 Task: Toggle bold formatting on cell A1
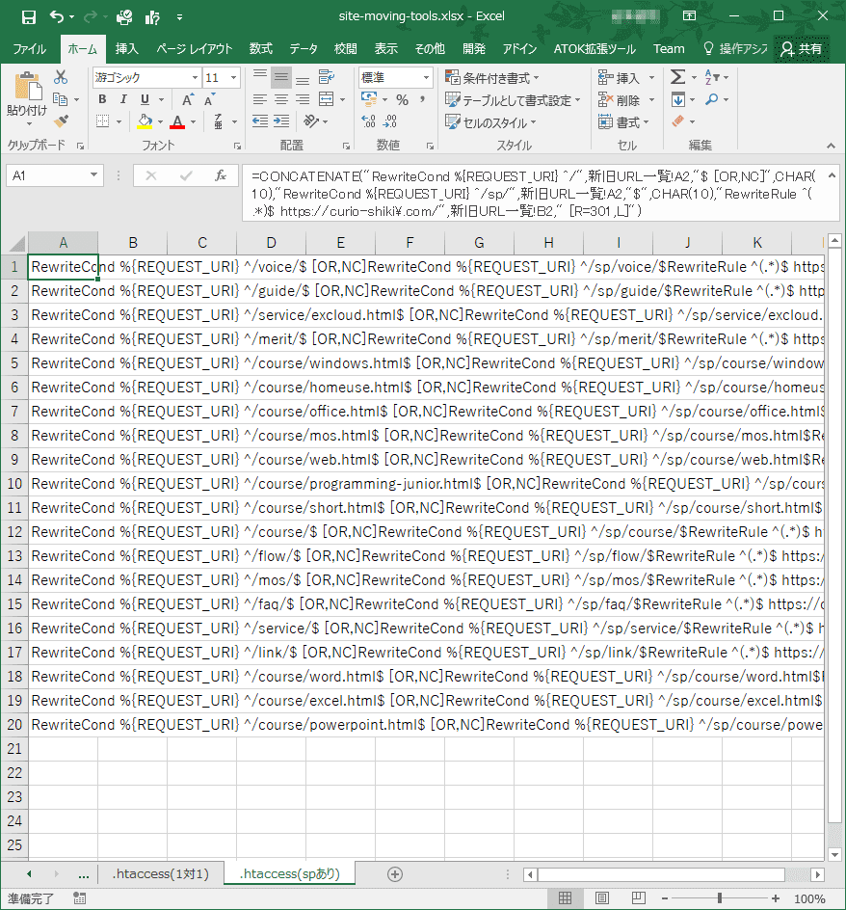click(103, 99)
